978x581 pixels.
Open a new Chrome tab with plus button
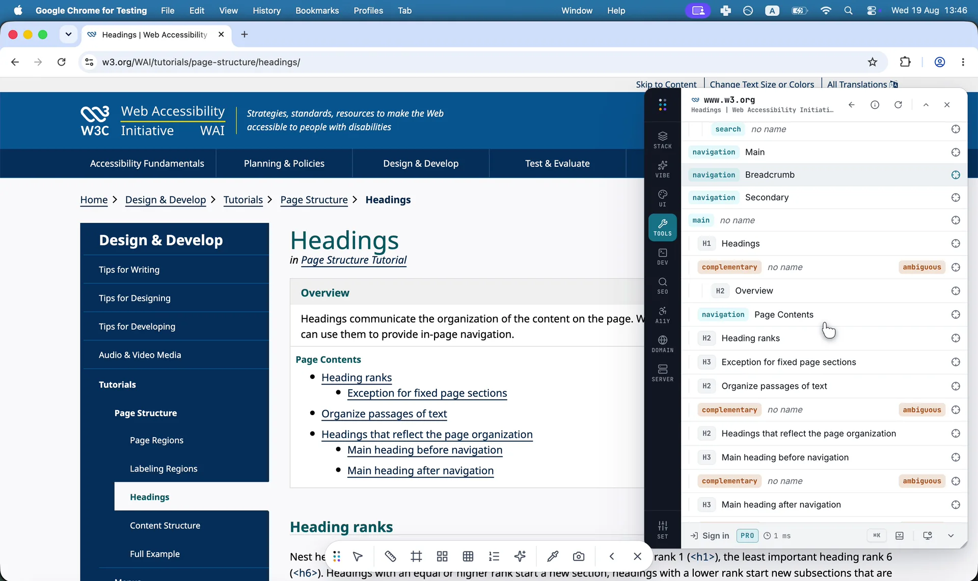(x=244, y=35)
